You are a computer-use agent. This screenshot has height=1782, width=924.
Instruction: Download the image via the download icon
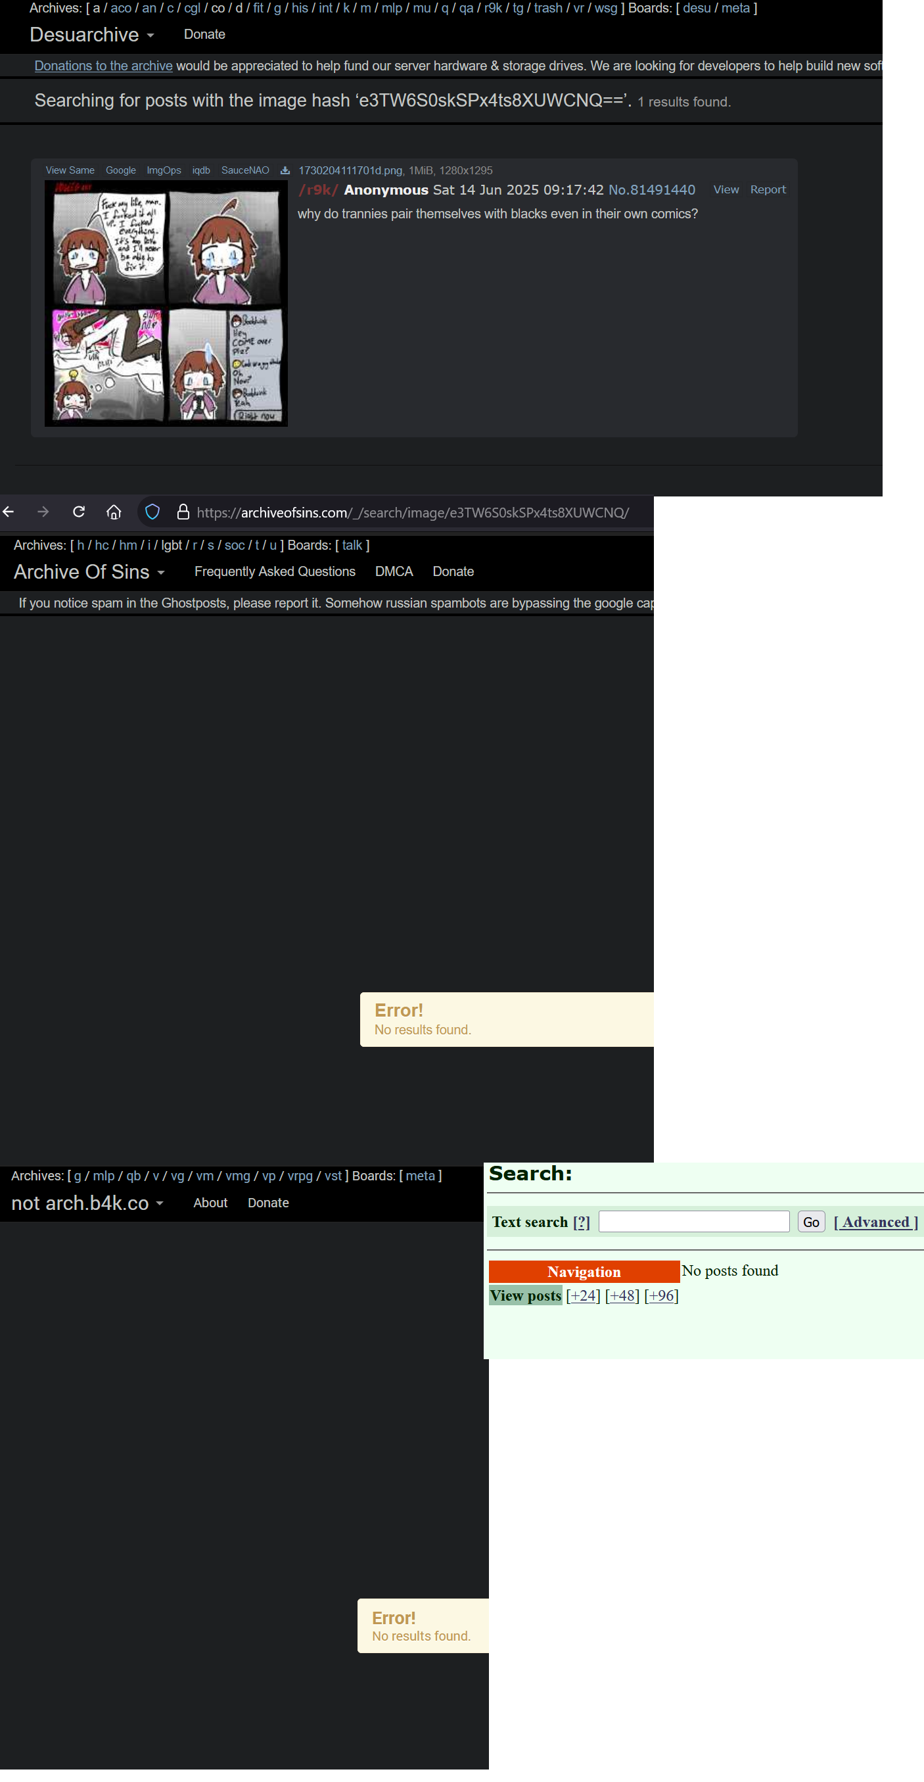pyautogui.click(x=285, y=170)
